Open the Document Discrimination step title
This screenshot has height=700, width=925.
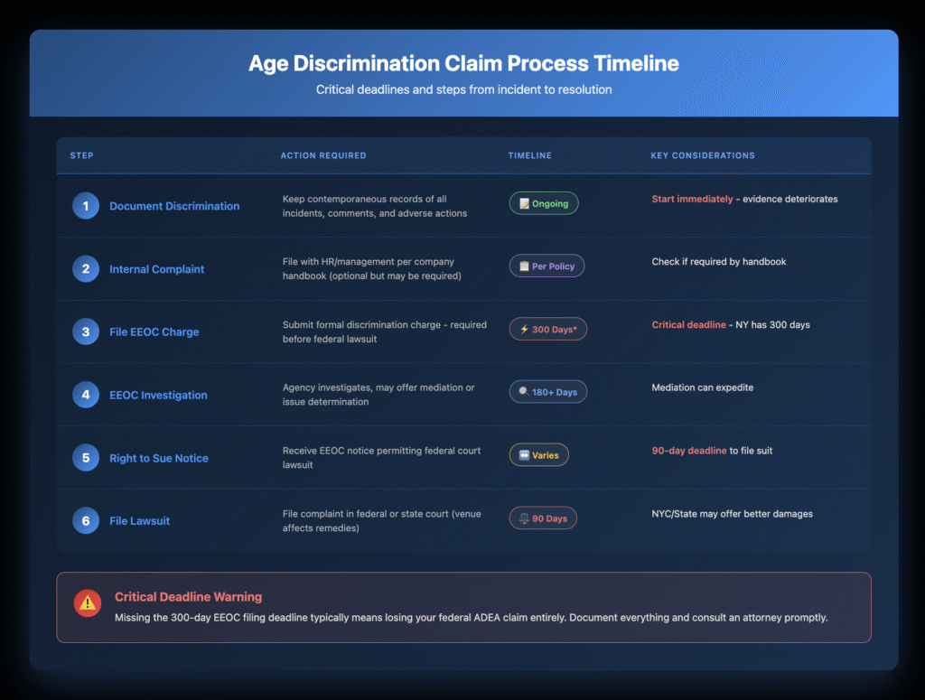[x=174, y=206]
